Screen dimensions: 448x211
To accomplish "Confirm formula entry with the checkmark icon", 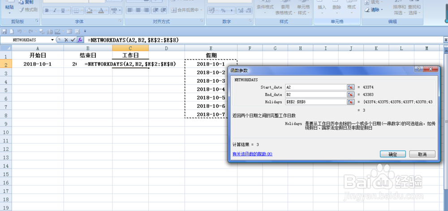I will (73, 40).
